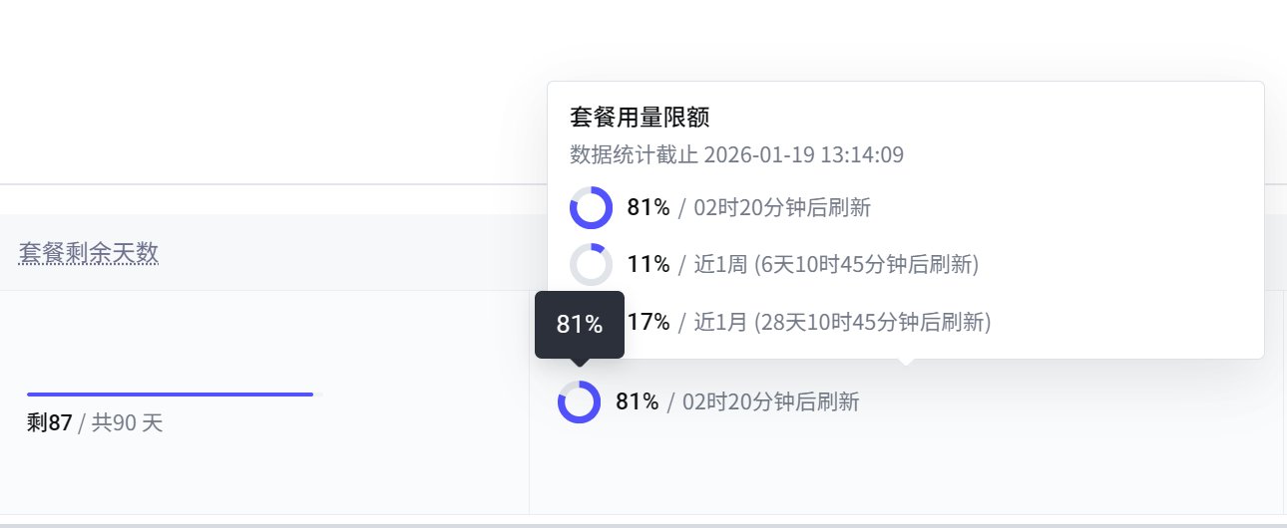Click the 近1月 refresh countdown text
Image resolution: width=1287 pixels, height=528 pixels.
tap(842, 322)
